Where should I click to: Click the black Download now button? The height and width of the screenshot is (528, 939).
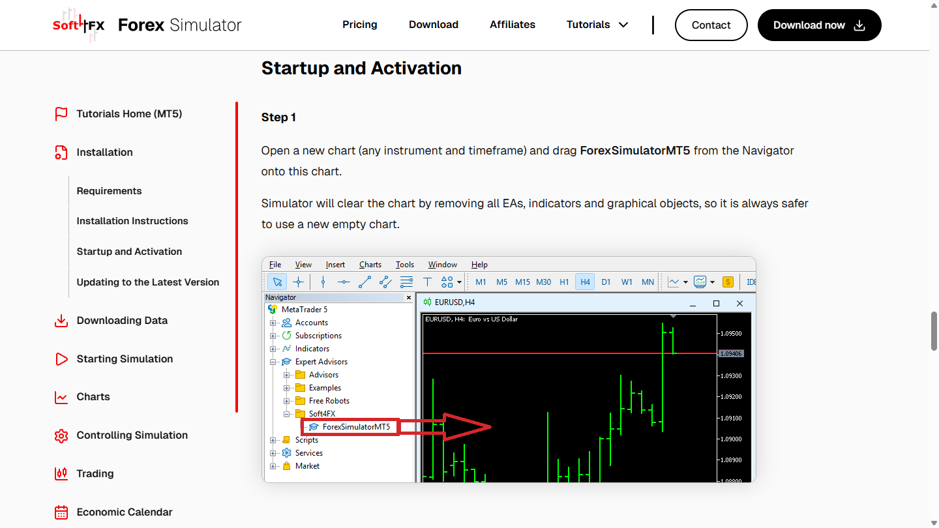(820, 25)
